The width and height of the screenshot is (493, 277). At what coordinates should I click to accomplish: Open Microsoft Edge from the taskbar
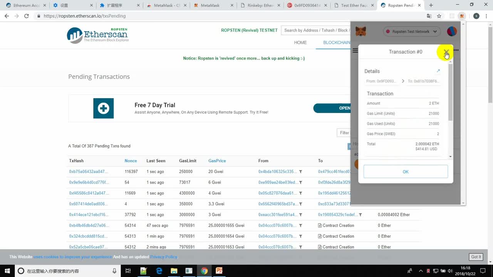pyautogui.click(x=159, y=271)
